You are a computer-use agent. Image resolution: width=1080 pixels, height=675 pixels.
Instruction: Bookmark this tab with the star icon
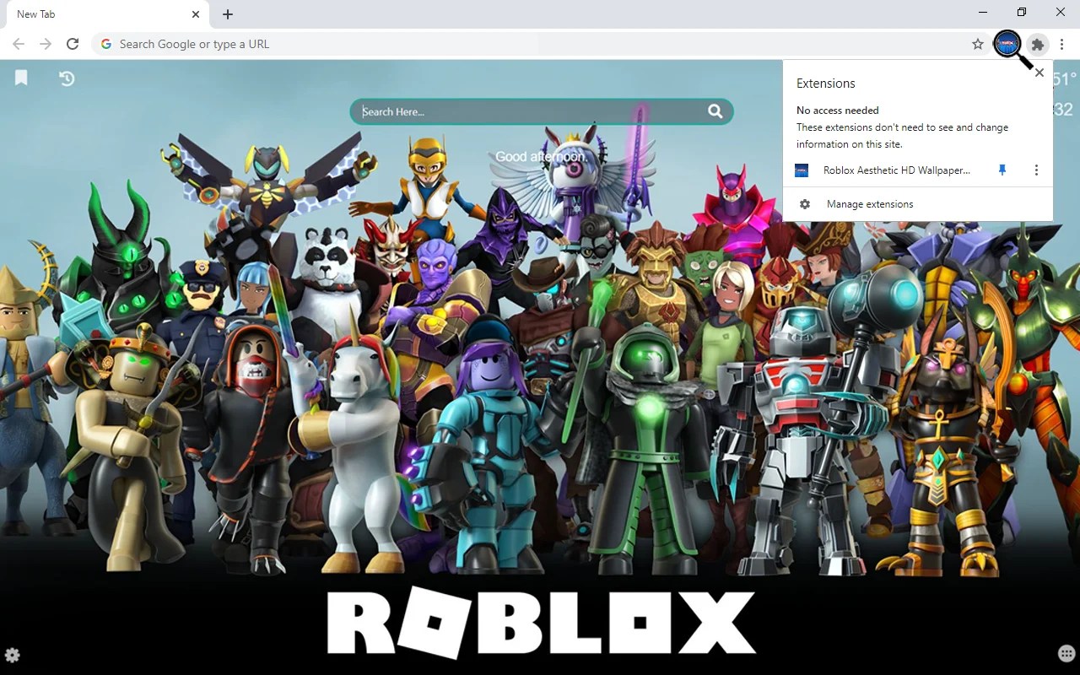click(978, 44)
